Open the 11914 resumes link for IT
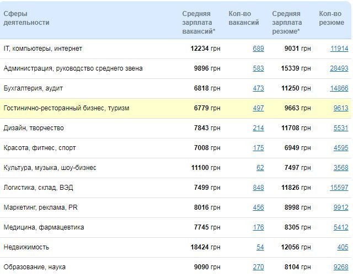353x277 pixels. 339,49
